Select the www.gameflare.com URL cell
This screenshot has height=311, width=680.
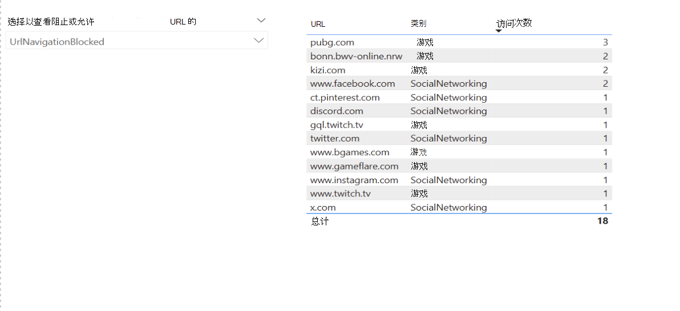354,166
